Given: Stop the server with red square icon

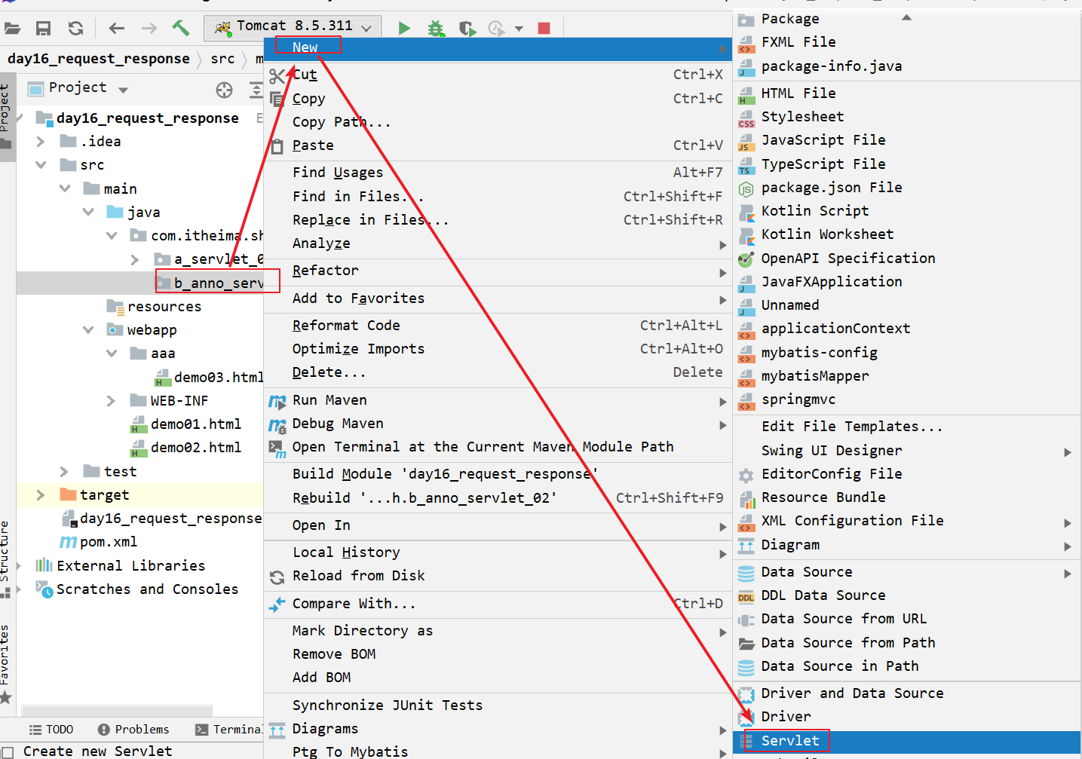Looking at the screenshot, I should tap(544, 29).
